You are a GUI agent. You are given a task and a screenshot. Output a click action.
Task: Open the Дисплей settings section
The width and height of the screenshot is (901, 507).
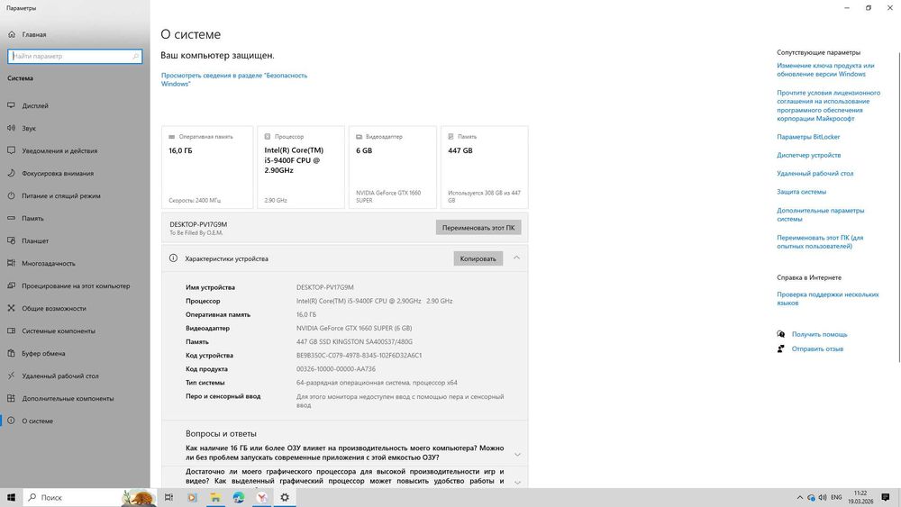click(35, 105)
